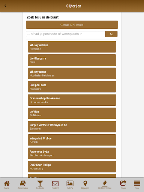Open Drankenshop Broekmans listing
This screenshot has height=192, width=144.
coord(72,100)
